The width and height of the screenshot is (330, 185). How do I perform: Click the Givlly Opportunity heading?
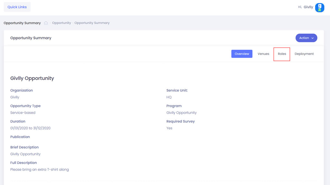[32, 78]
